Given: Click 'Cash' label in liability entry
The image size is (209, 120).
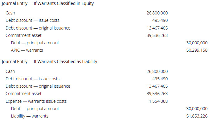Looking at the screenshot, I should [x=10, y=71].
